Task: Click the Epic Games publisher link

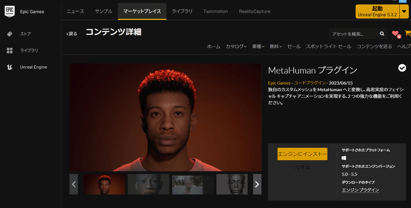Action: [x=279, y=83]
